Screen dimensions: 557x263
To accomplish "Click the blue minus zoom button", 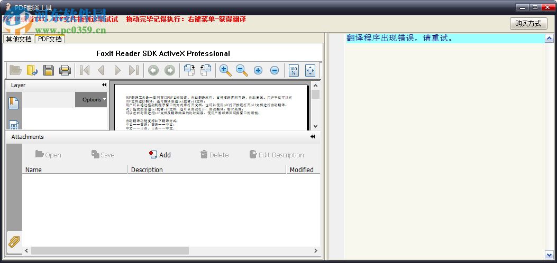I will pos(274,70).
